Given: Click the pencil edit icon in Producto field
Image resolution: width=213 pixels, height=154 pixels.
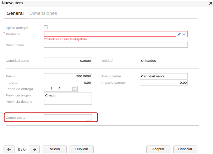Looking at the screenshot, I should pos(179,34).
